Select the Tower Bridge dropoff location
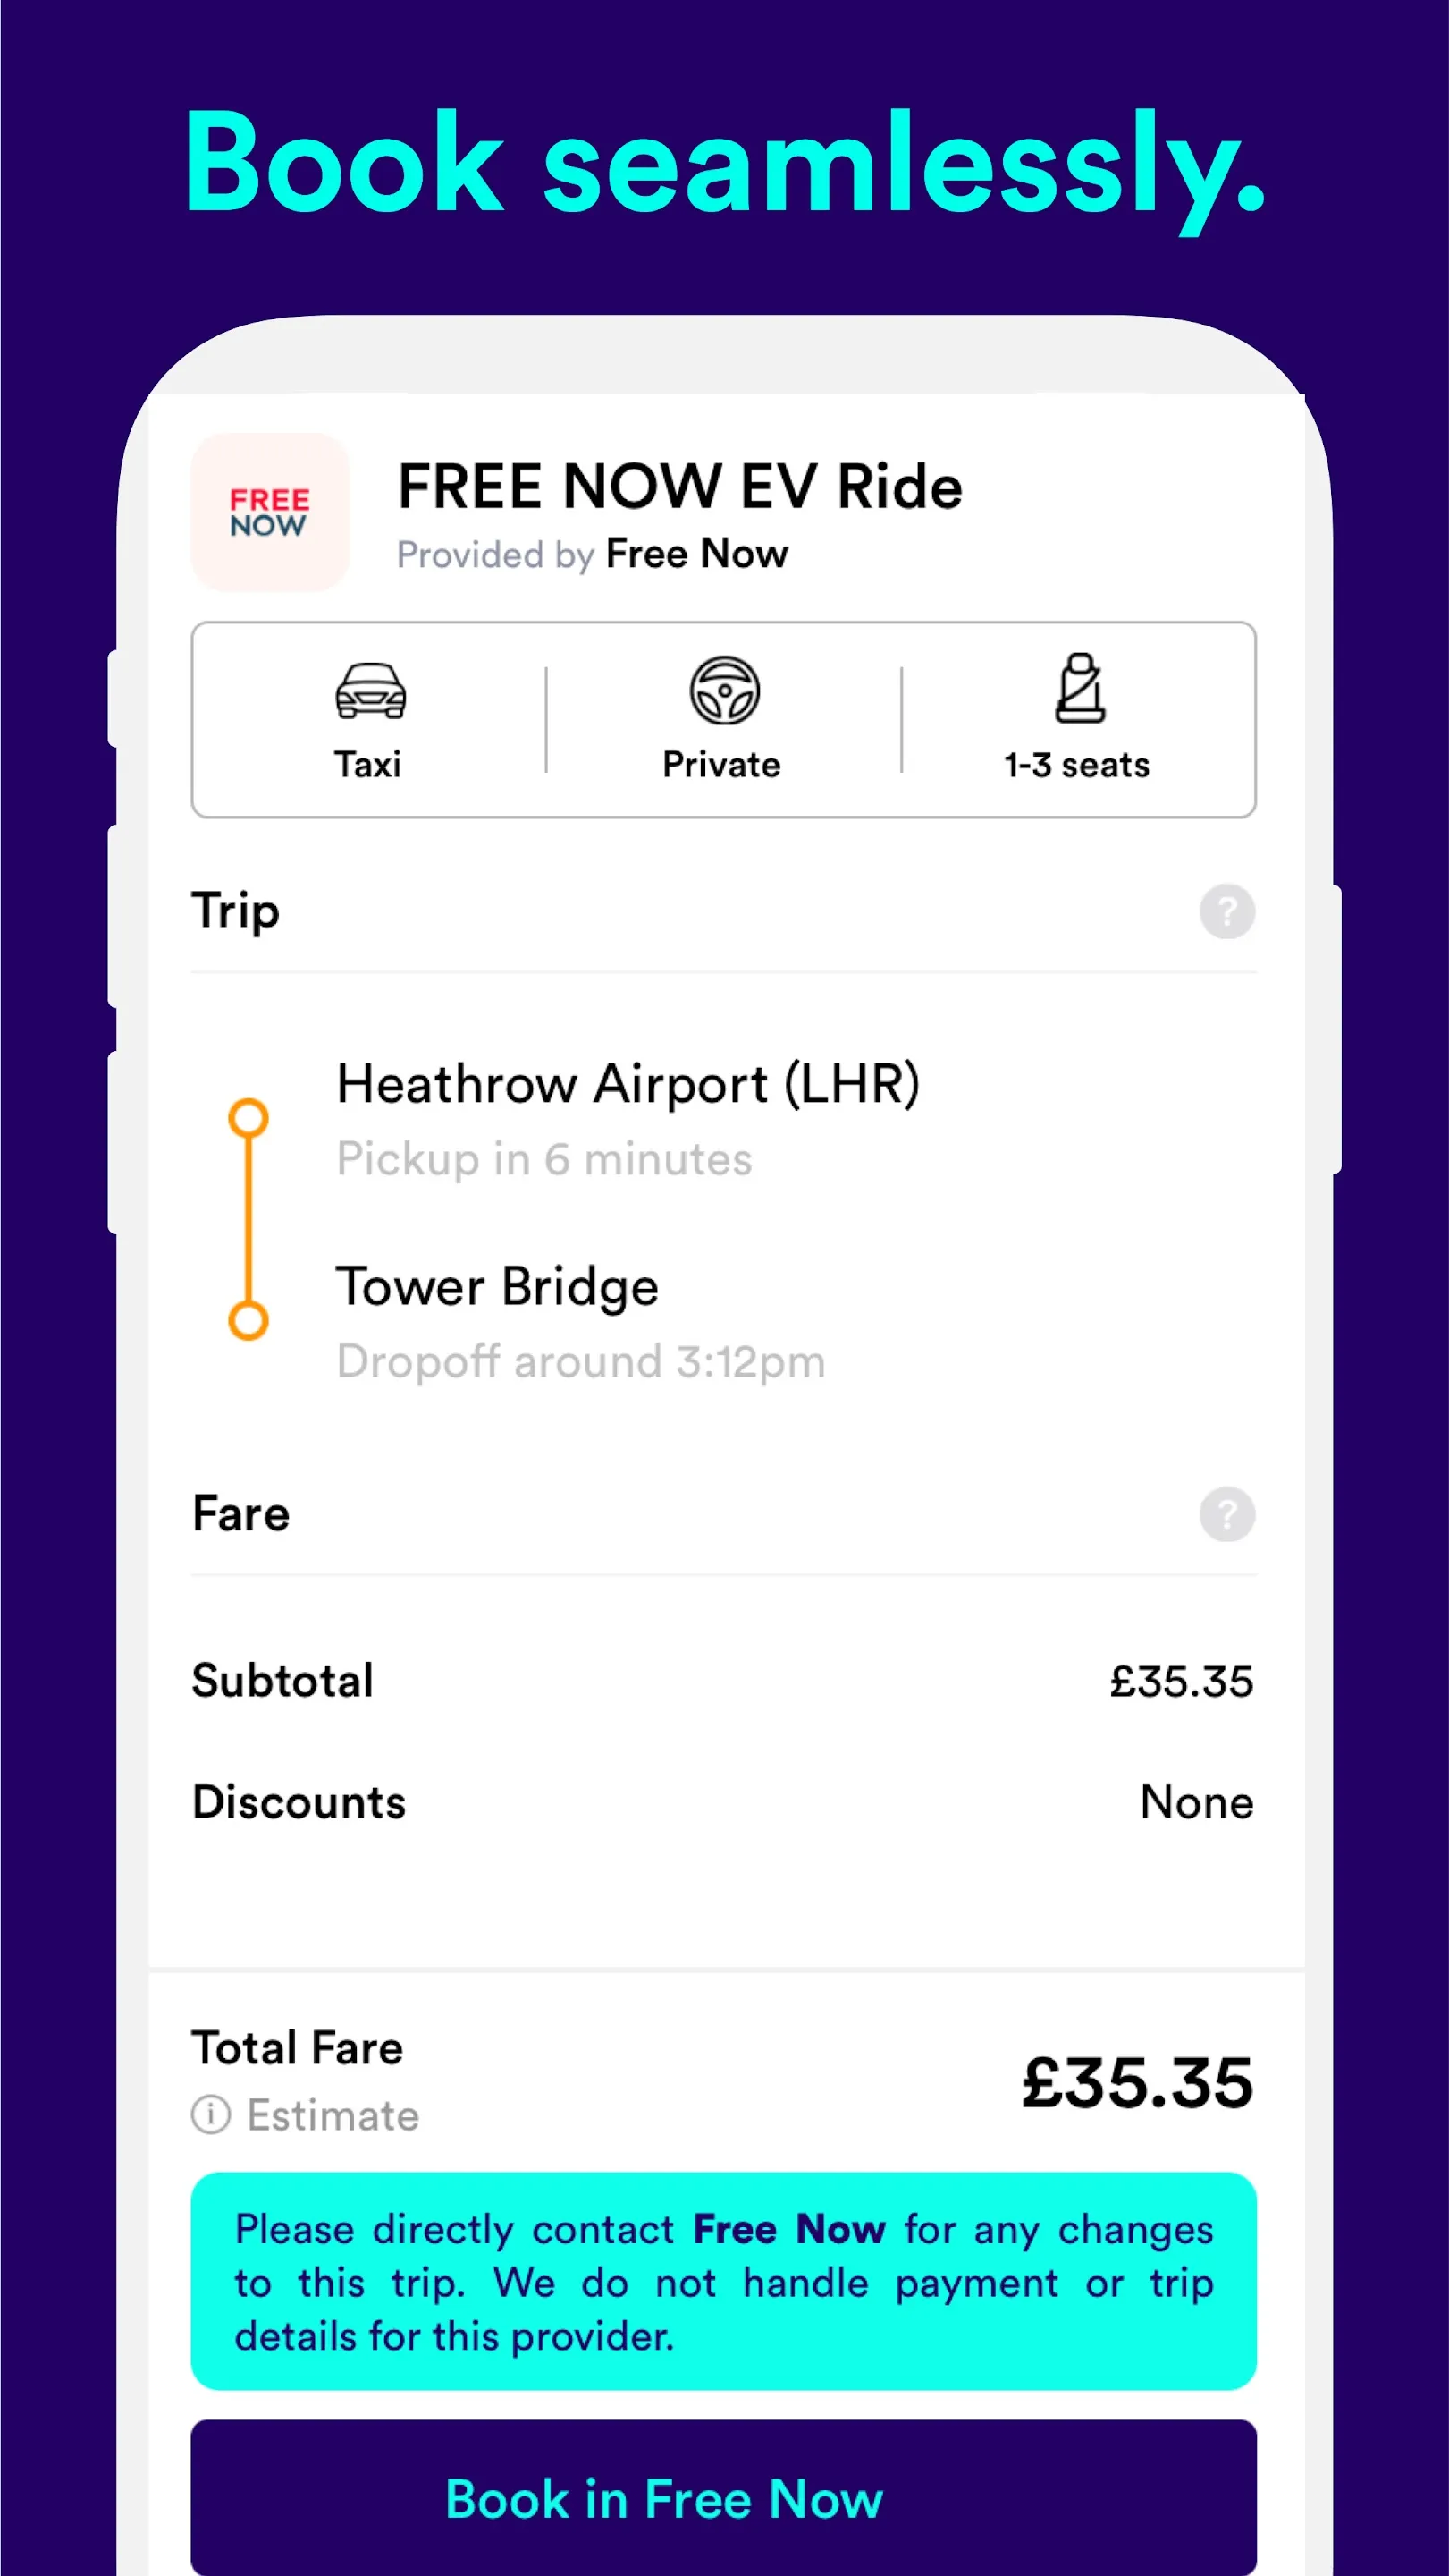 [497, 1287]
